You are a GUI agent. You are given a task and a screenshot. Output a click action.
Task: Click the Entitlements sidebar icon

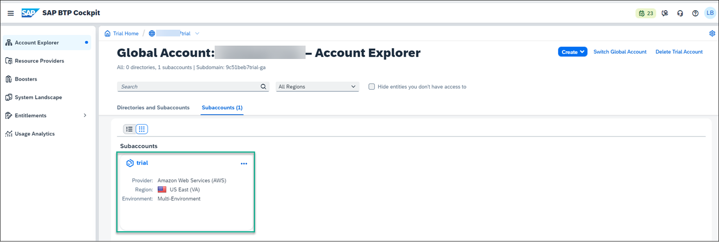coord(9,115)
